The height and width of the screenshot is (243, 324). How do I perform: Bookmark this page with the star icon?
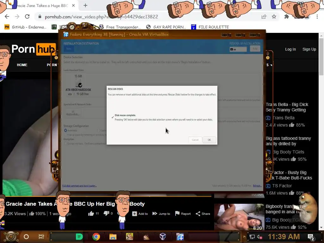click(274, 17)
